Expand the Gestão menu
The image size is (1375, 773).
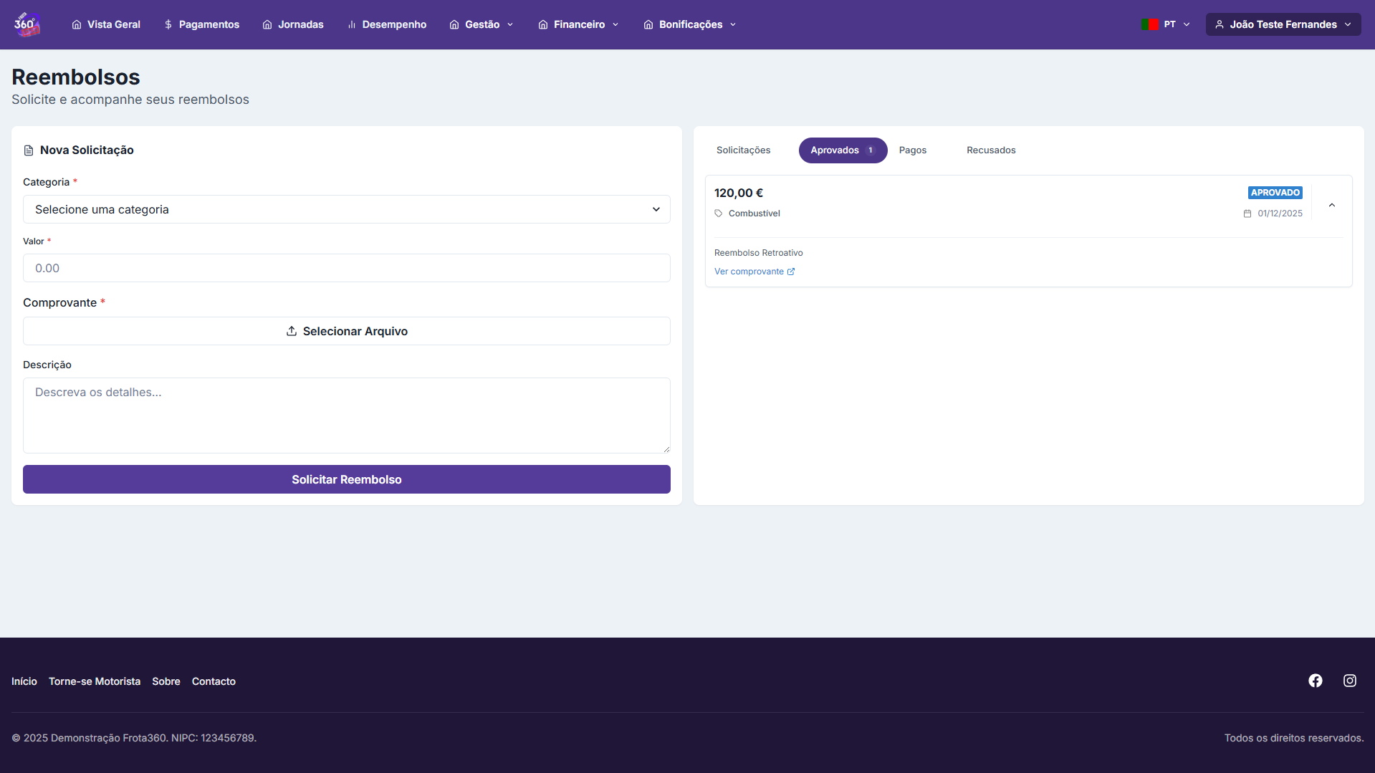(x=482, y=24)
